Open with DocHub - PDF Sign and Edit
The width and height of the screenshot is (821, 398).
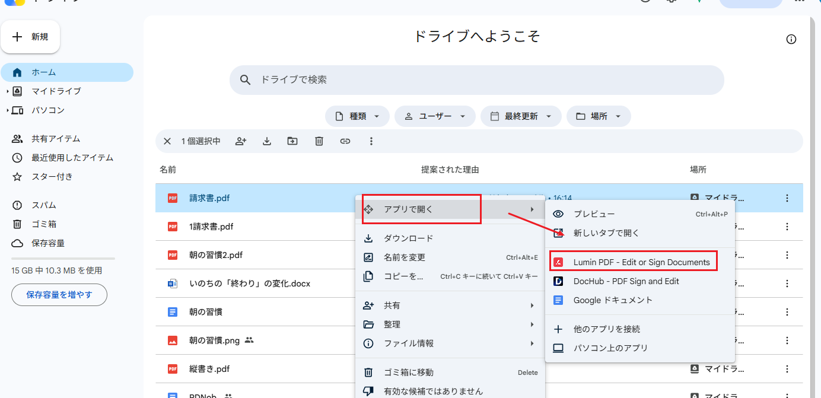640,281
